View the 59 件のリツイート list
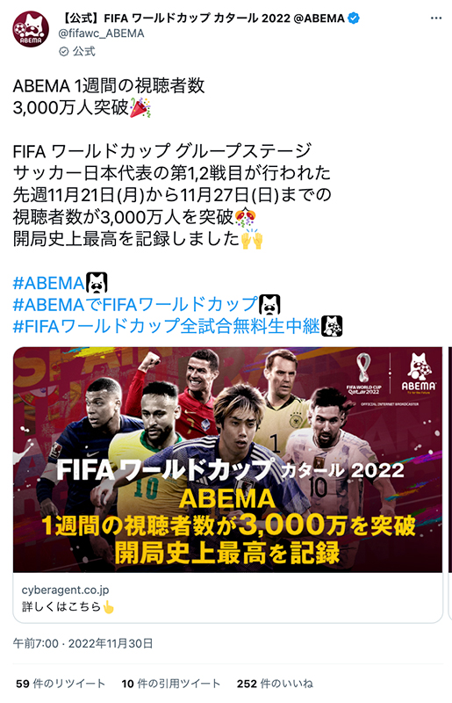This screenshot has width=452, height=703. (61, 684)
